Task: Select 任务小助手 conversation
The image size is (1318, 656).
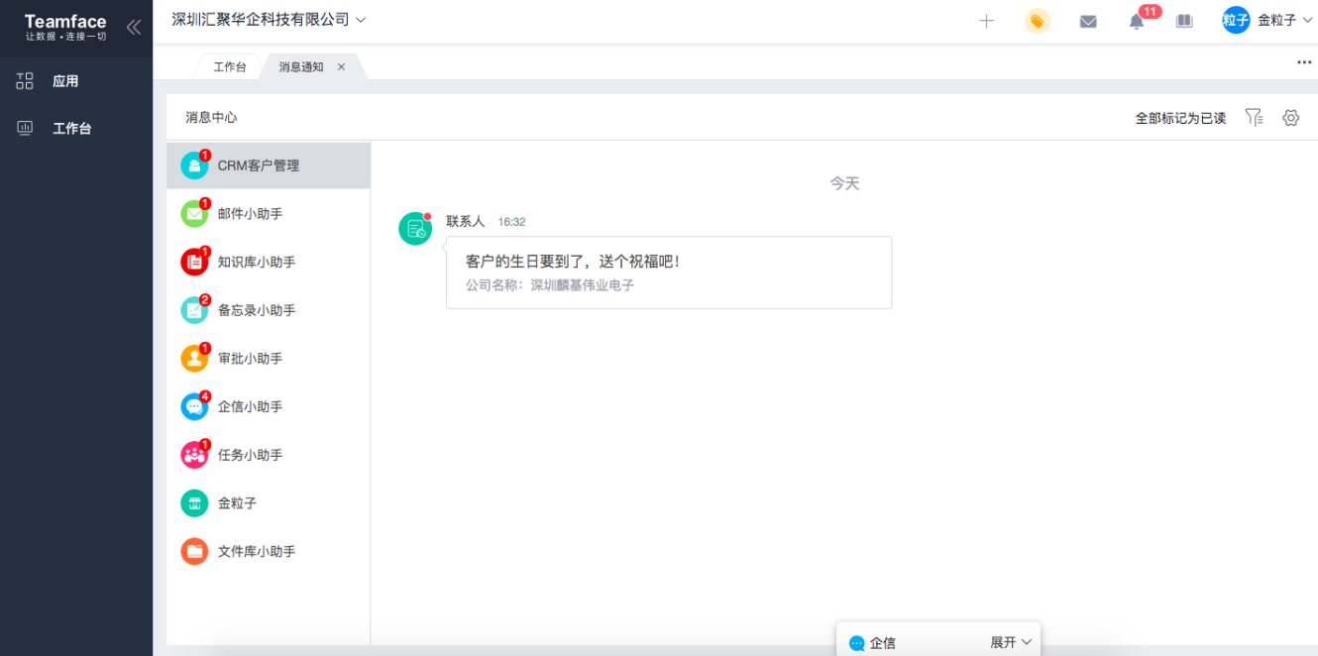Action: point(269,455)
